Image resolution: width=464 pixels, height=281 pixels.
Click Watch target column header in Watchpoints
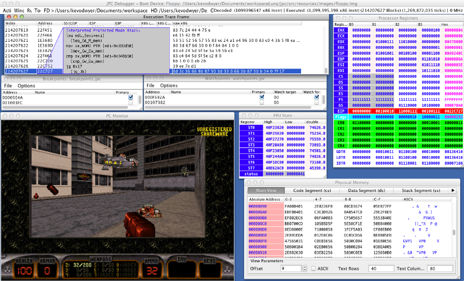click(x=287, y=92)
